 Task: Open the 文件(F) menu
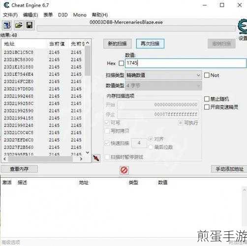click(x=10, y=15)
